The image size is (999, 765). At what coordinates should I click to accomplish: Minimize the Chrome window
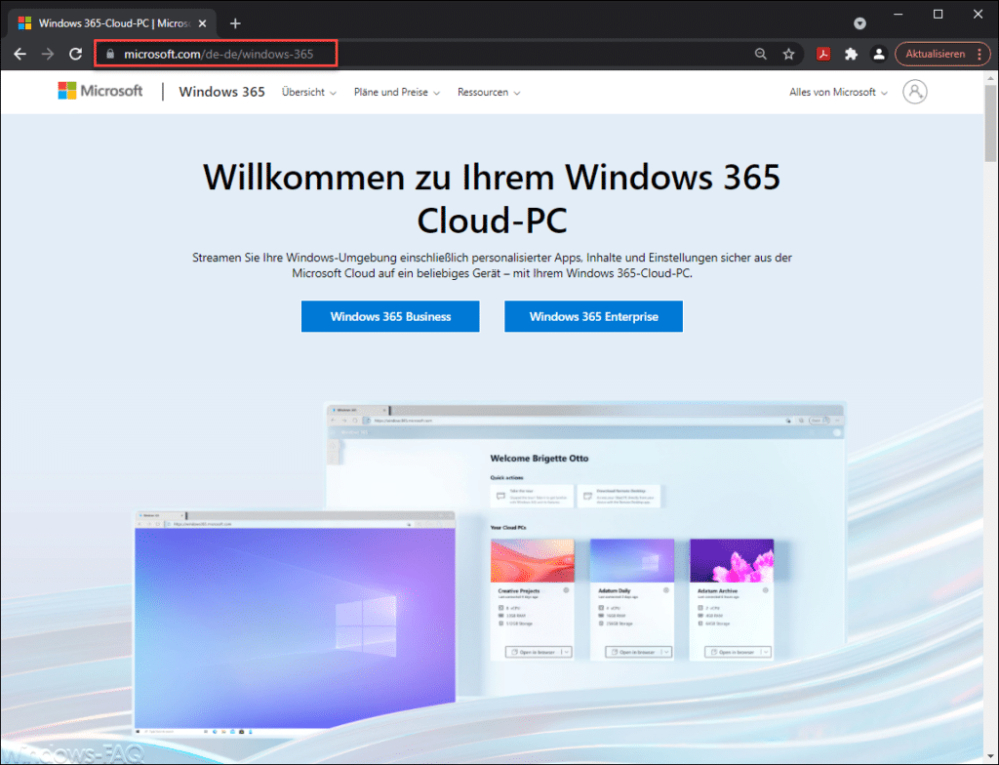click(x=899, y=14)
